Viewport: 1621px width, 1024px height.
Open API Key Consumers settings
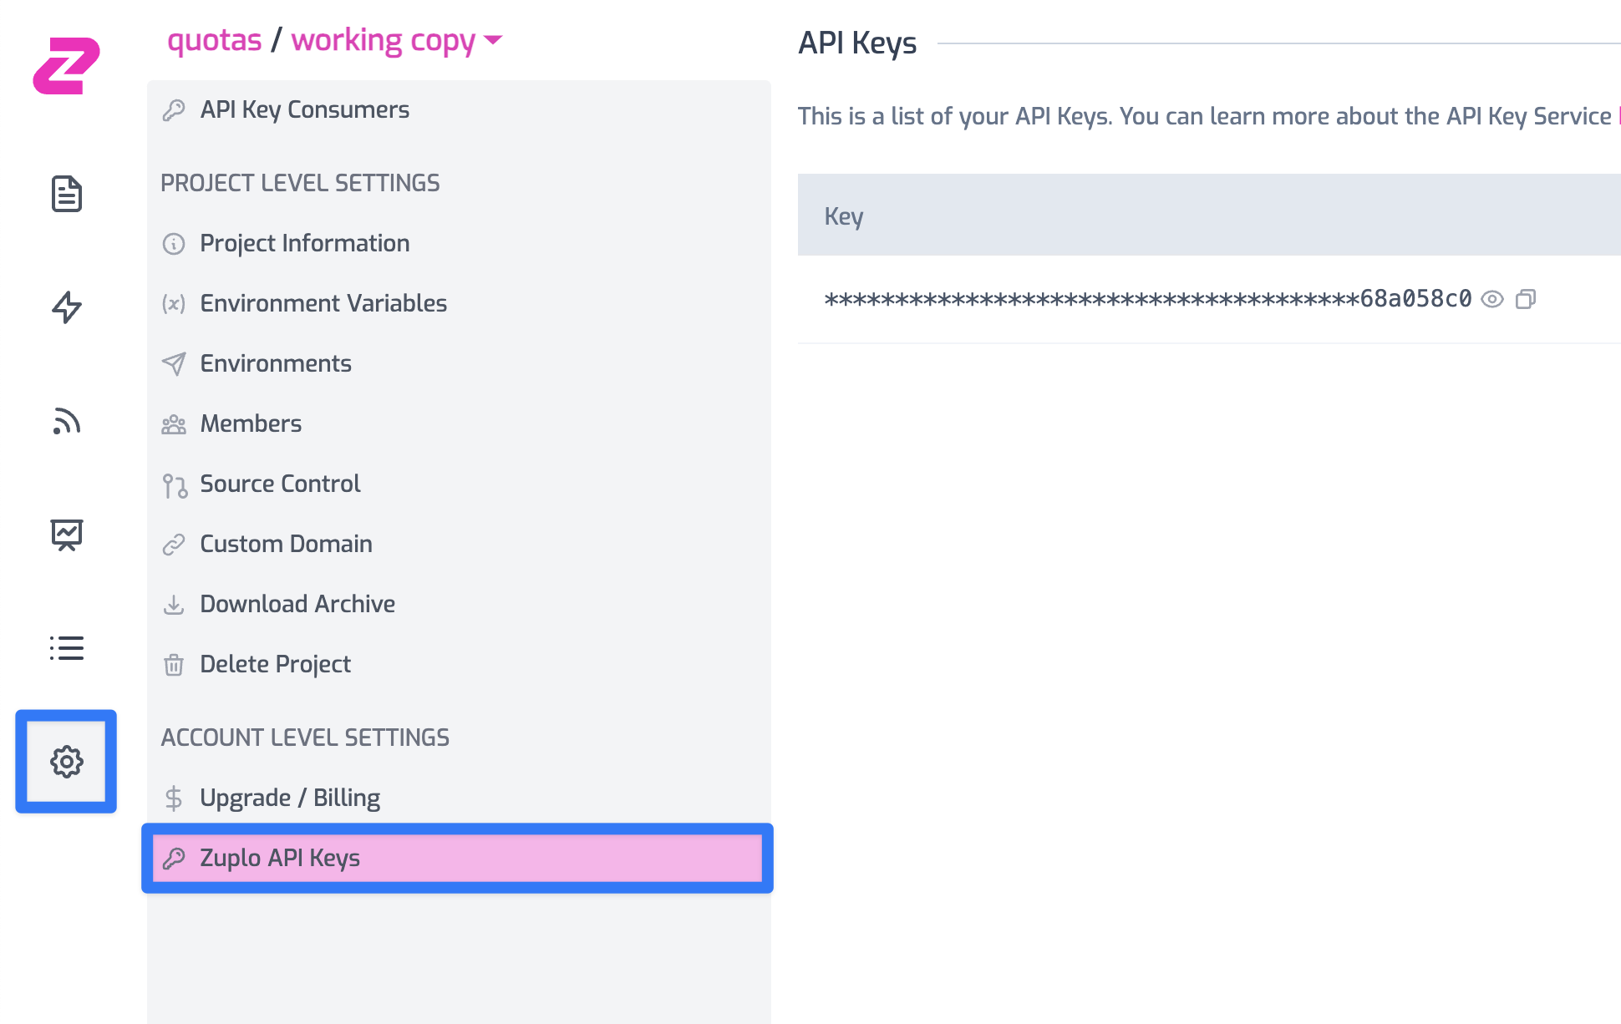point(304,109)
